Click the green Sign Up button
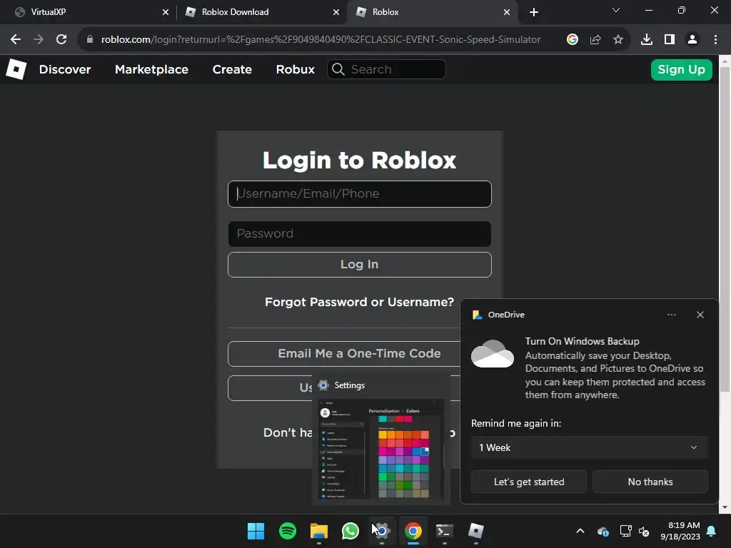This screenshot has width=731, height=548. (x=681, y=70)
